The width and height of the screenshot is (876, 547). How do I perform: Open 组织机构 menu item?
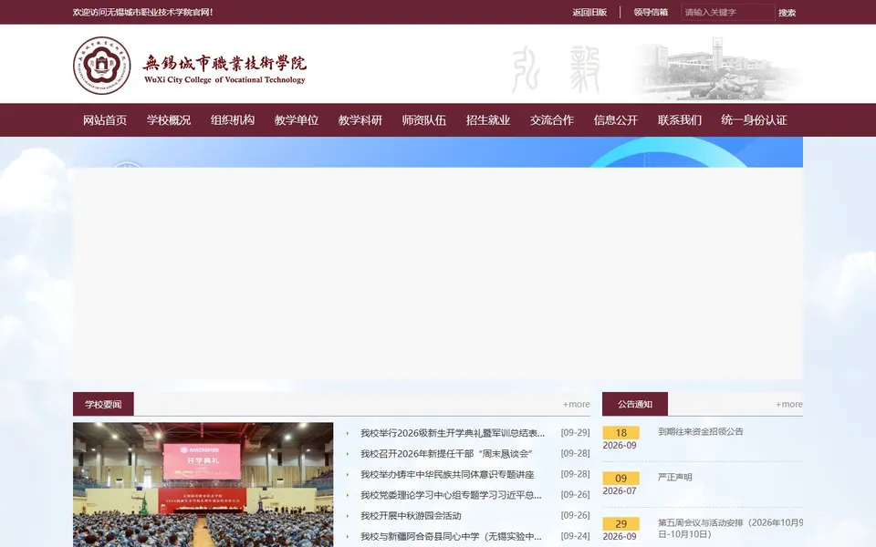(233, 120)
